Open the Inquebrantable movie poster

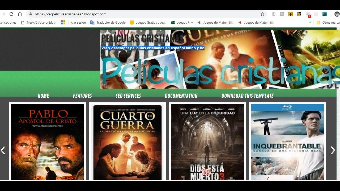[287, 142]
